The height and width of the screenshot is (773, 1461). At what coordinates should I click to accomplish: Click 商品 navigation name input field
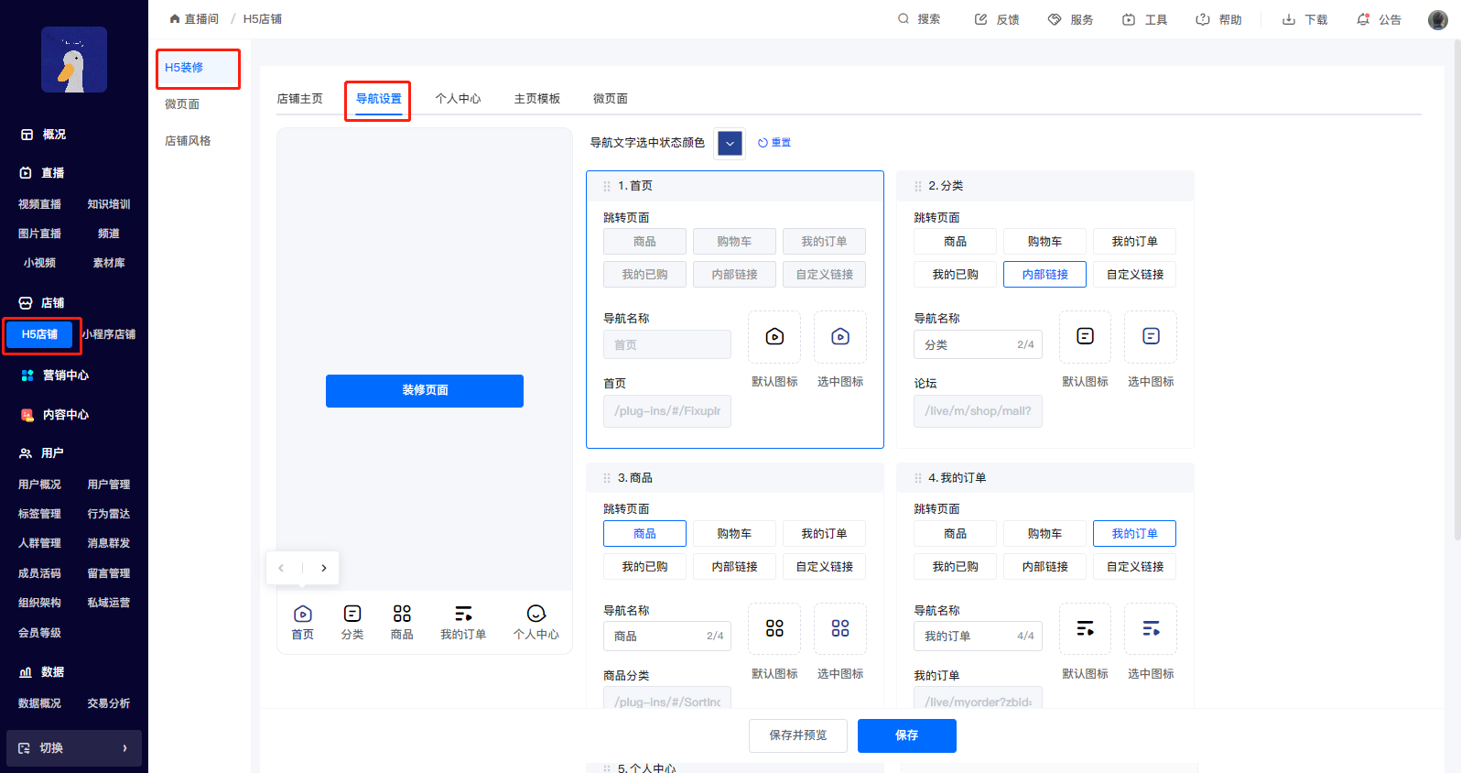click(x=667, y=637)
